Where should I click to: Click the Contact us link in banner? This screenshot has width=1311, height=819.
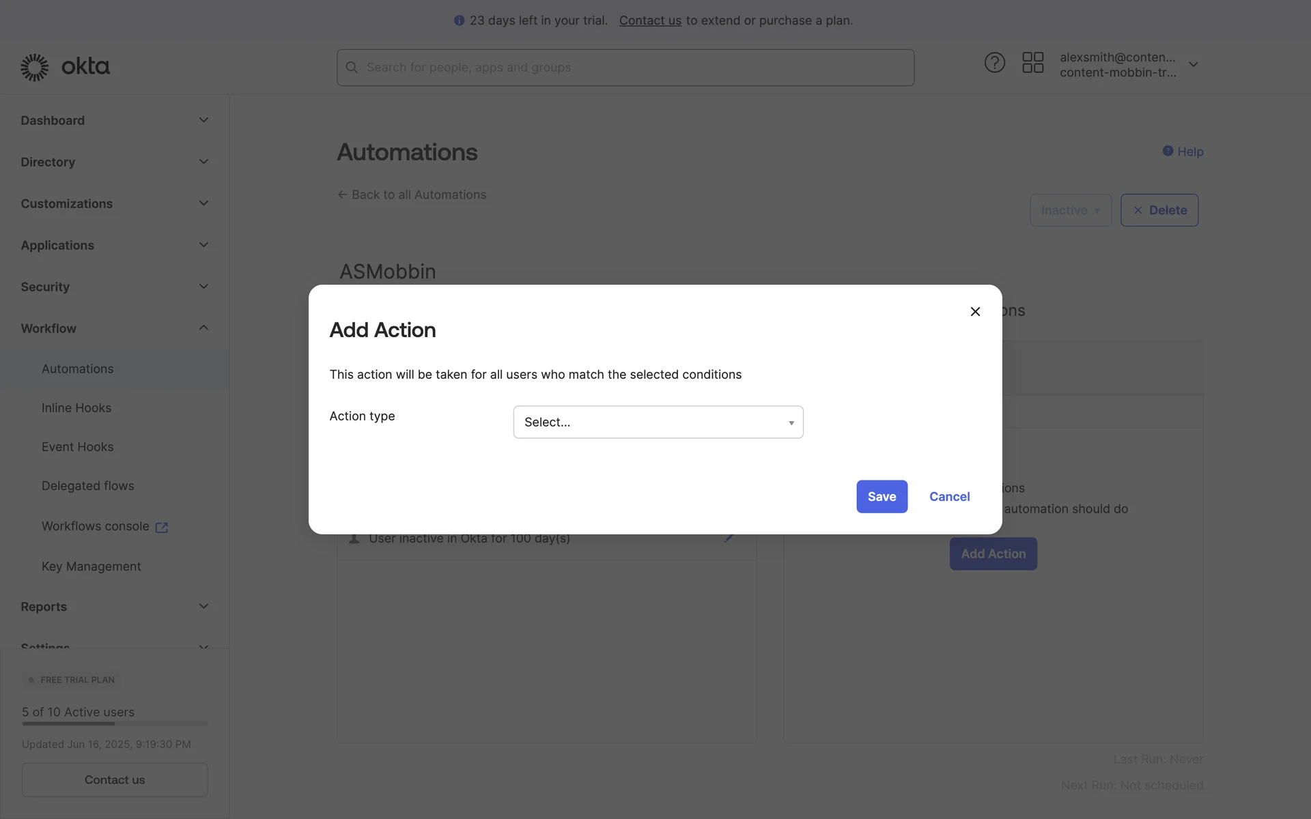coord(650,20)
